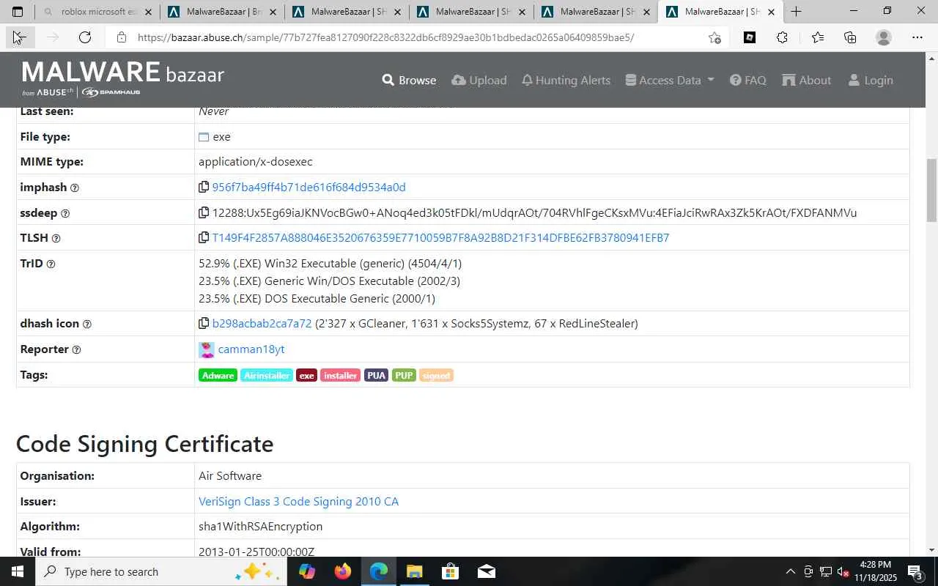
Task: Open Microsoft Store from the taskbar
Action: point(450,571)
